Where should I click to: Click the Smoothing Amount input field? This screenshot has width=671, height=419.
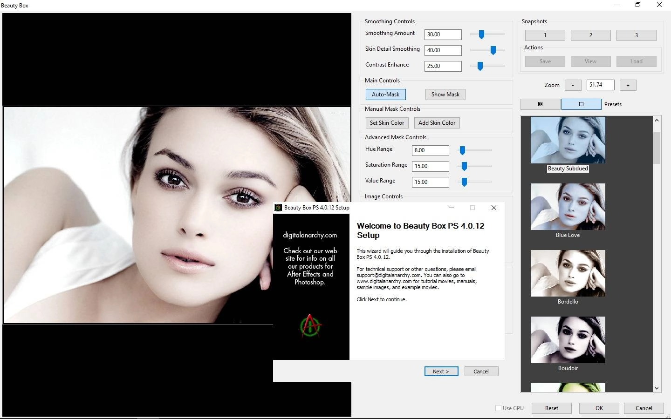point(443,34)
